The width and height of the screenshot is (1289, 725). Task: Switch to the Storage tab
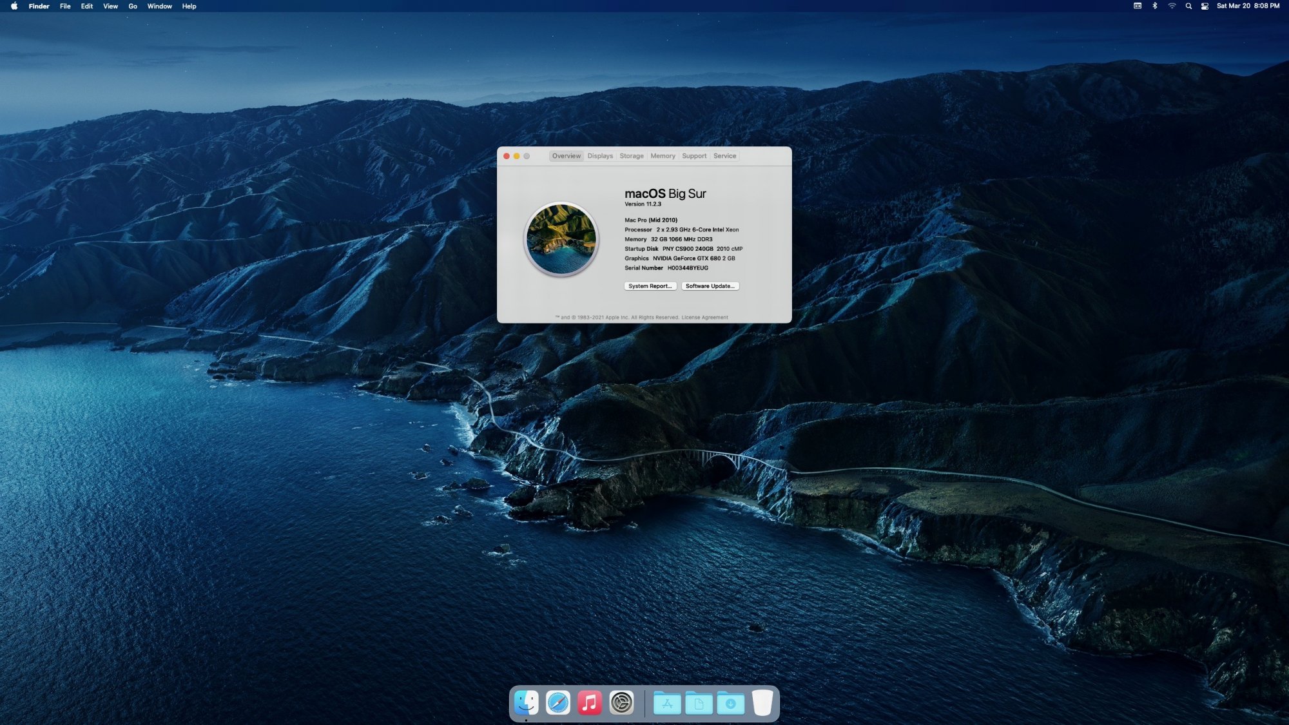(x=632, y=156)
